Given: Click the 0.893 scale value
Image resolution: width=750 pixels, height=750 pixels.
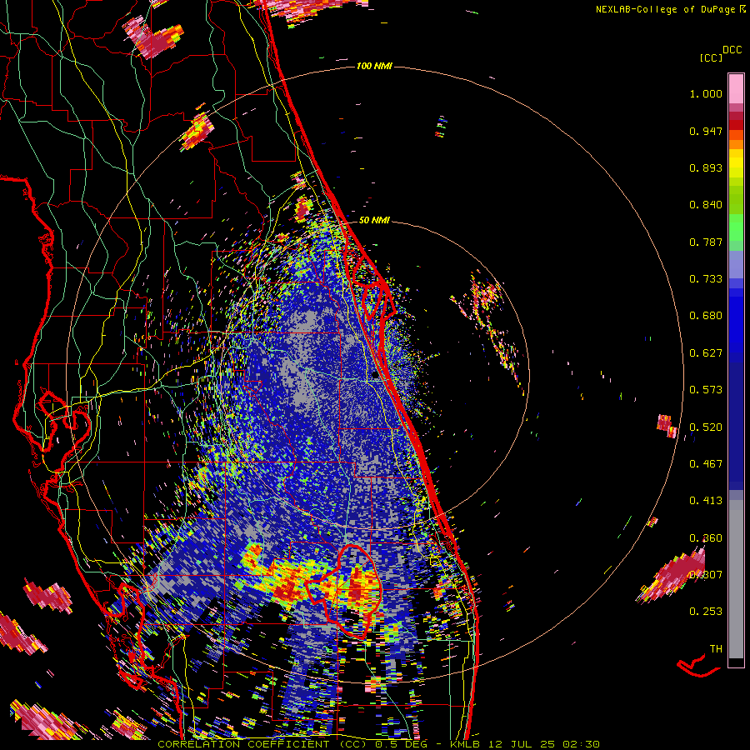Looking at the screenshot, I should pos(706,167).
